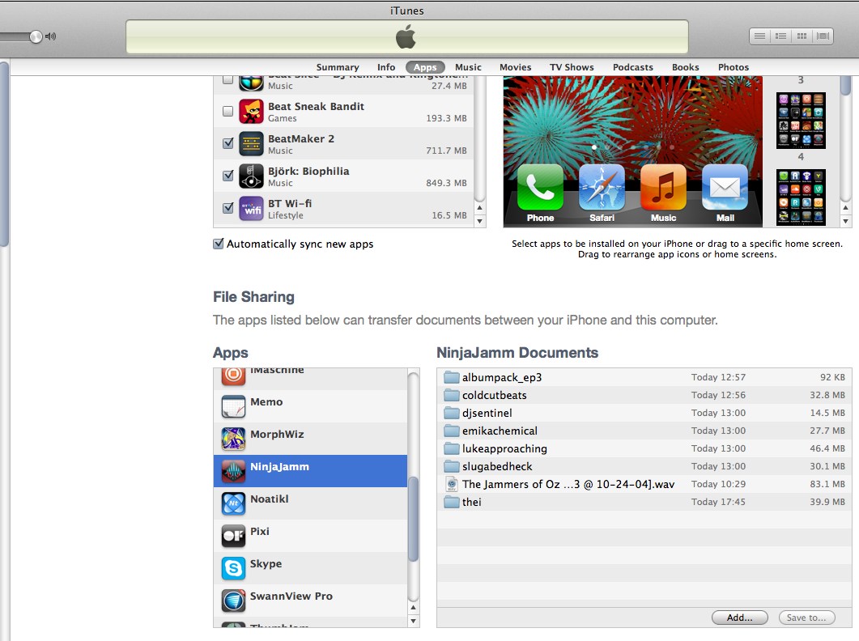
Task: Click the iMaschine row in Apps list
Action: click(x=311, y=377)
